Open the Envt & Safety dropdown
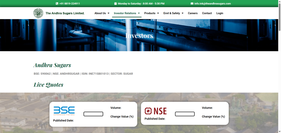The width and height of the screenshot is (281, 133). pos(173,13)
